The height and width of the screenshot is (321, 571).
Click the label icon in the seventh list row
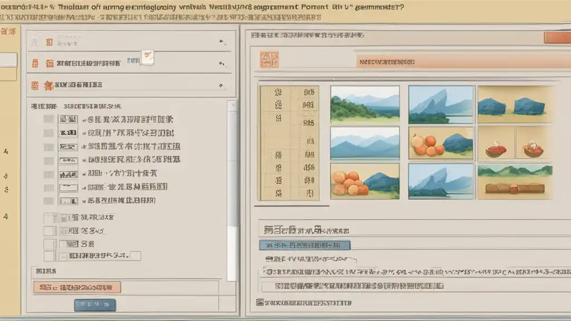pyautogui.click(x=68, y=201)
